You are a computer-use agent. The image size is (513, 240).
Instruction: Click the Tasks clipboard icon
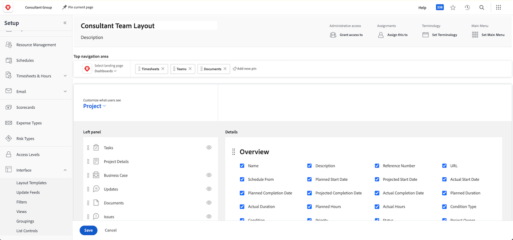click(96, 147)
